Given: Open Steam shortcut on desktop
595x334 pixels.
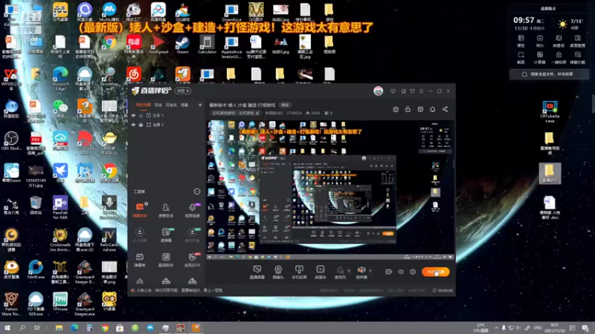Looking at the screenshot, I should pyautogui.click(x=182, y=45).
